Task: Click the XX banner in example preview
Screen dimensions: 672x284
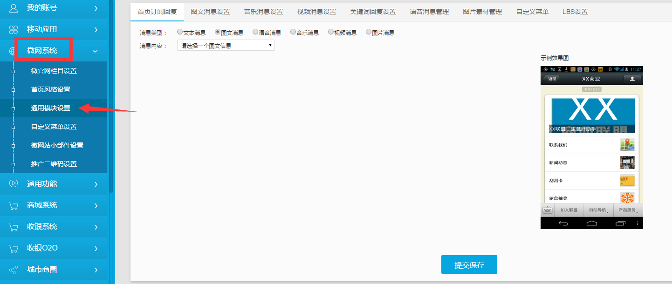Action: point(593,115)
